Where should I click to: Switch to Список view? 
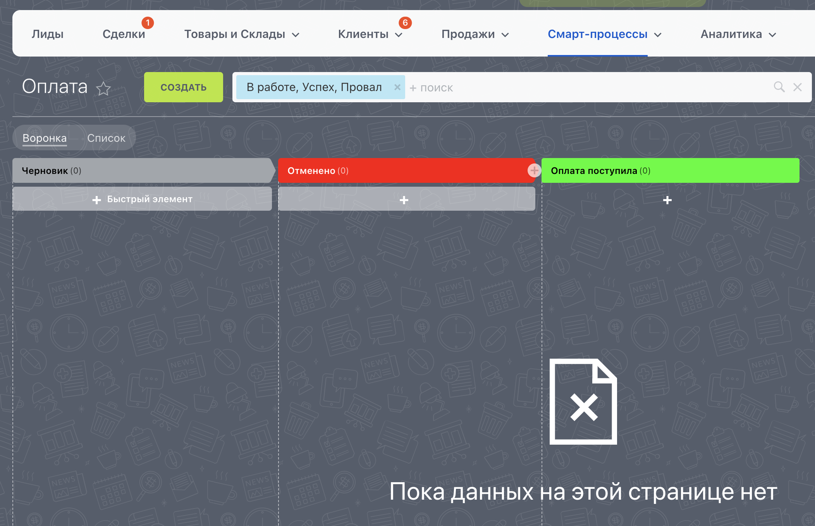coord(106,138)
